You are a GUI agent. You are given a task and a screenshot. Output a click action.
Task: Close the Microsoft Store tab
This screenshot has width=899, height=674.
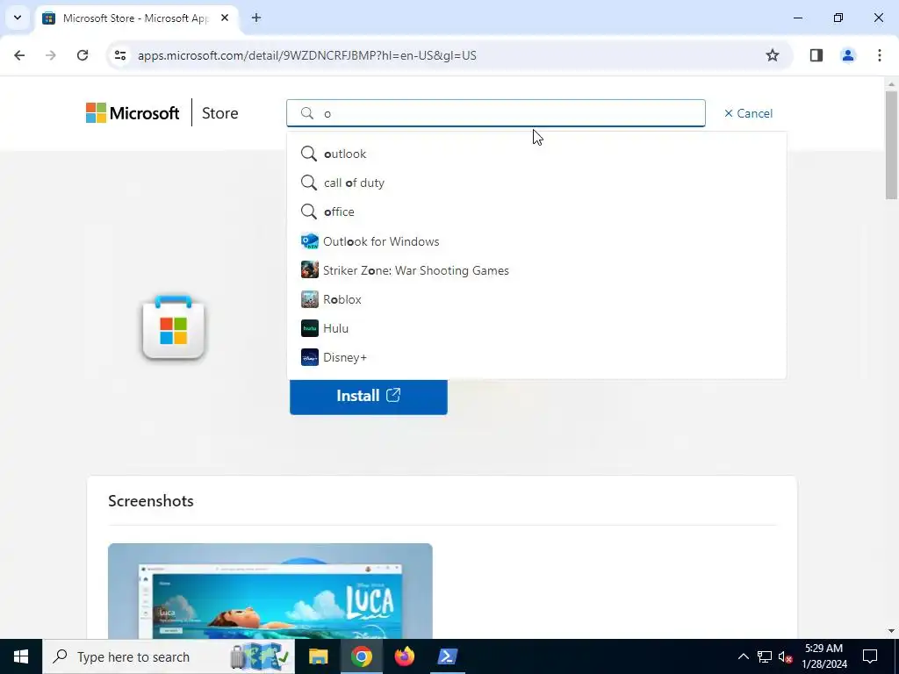(x=225, y=18)
